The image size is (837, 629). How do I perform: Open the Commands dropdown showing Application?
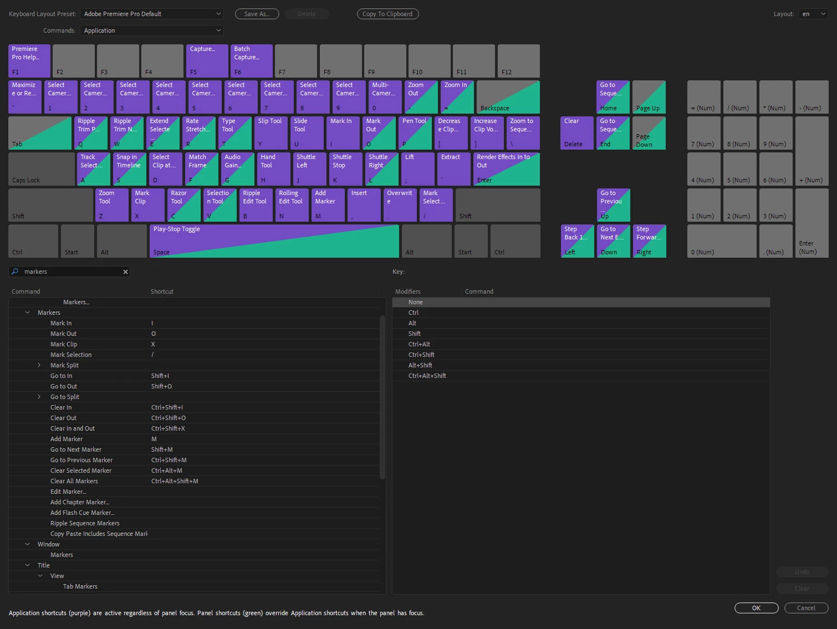(151, 30)
